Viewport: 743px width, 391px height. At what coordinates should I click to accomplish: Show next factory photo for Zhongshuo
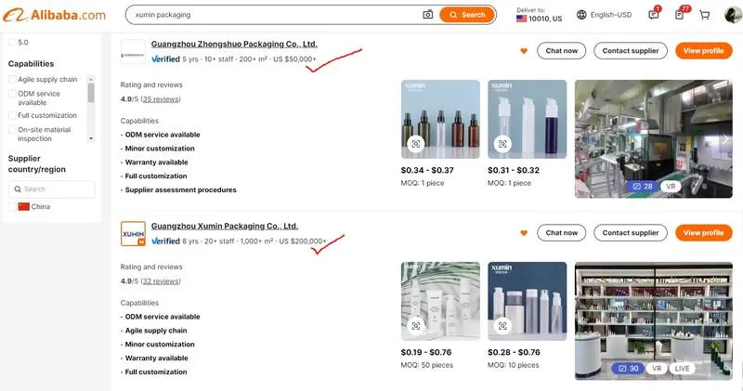[725, 139]
